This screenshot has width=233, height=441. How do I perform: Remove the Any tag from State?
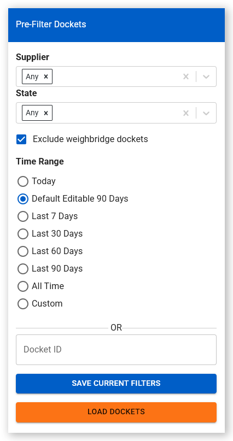click(46, 113)
